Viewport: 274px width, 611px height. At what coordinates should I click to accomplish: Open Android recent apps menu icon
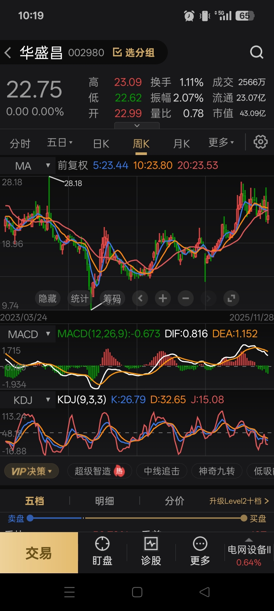tap(70, 592)
